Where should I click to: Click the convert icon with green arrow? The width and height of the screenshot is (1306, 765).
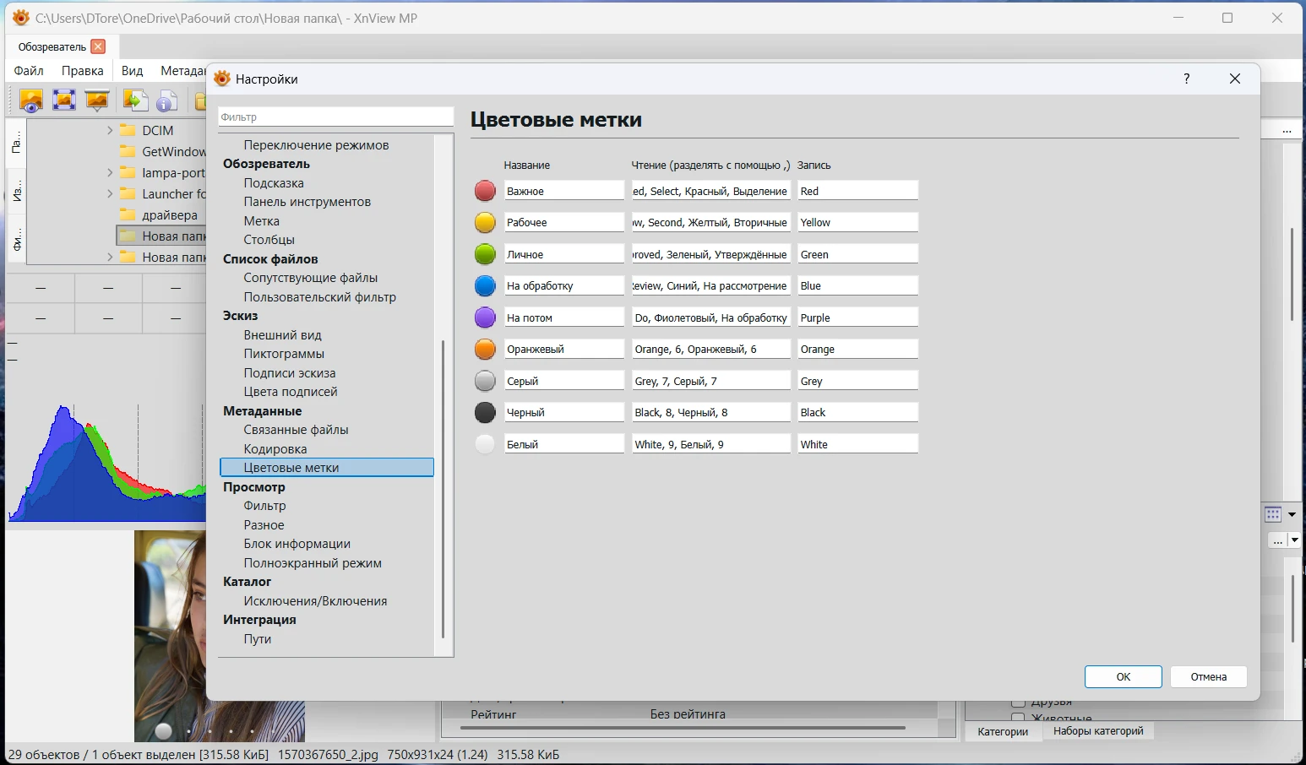point(134,100)
